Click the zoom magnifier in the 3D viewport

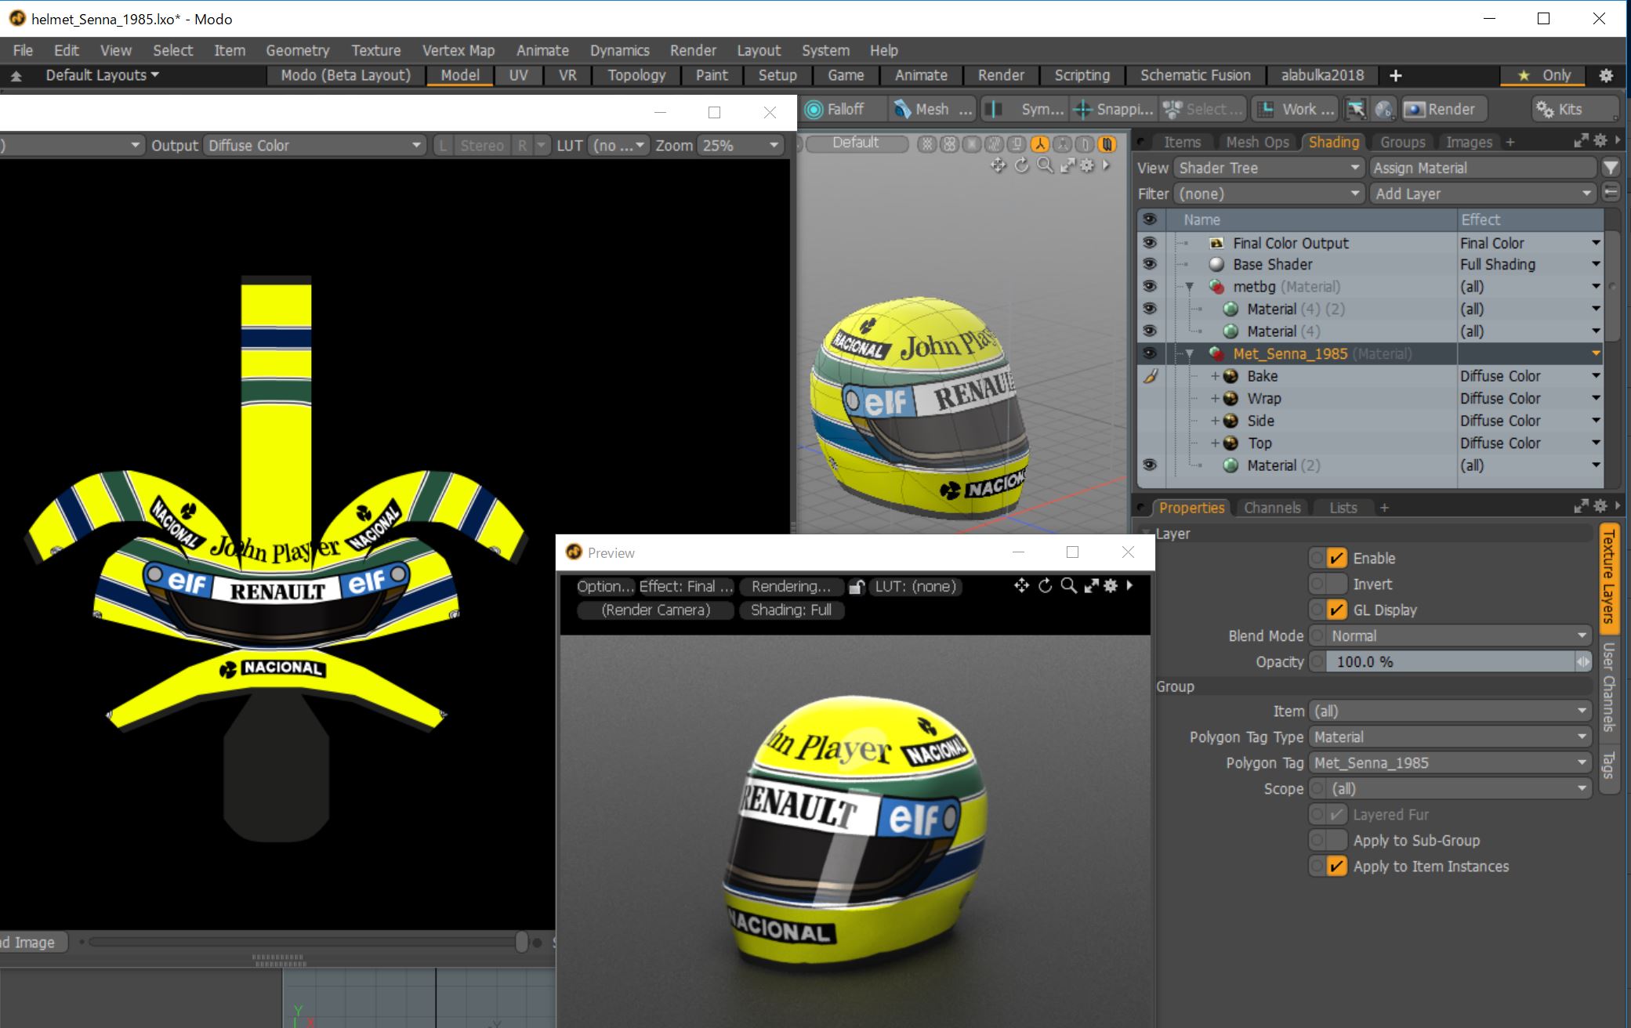pos(1045,165)
